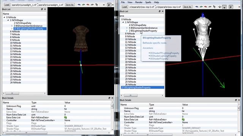Screen dimensions: 243x136
Task: Open Render menu in right window
Action: point(139,2)
